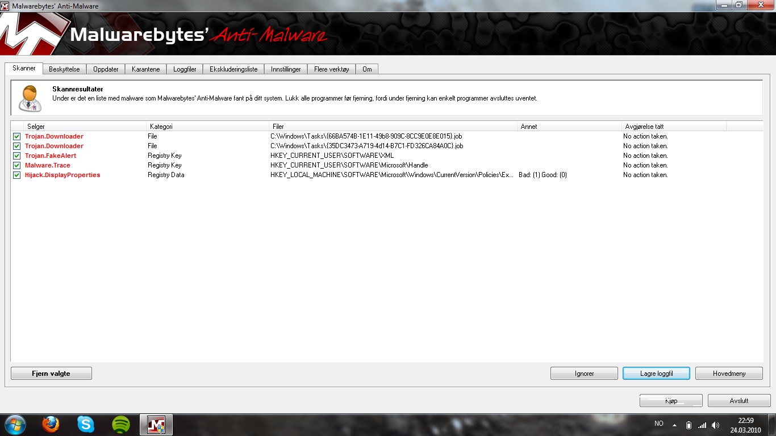
Task: Click the HKEY_CURRENT_USER\SOFTWARE\XML path
Action: (x=332, y=156)
